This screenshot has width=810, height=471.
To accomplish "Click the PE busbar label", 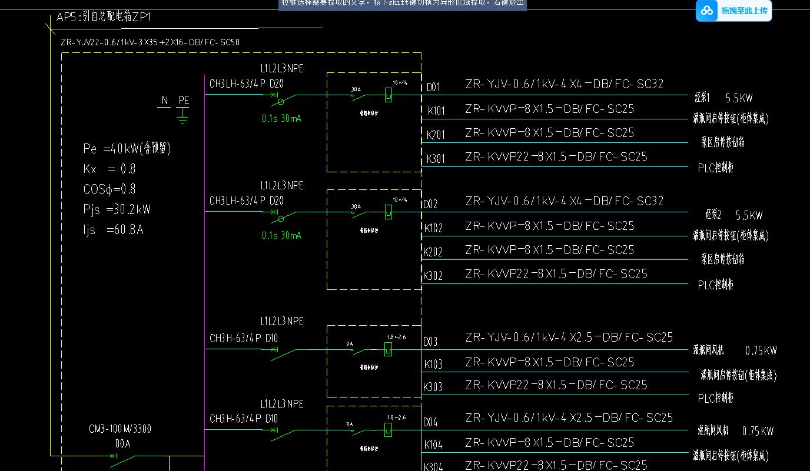I will point(184,101).
